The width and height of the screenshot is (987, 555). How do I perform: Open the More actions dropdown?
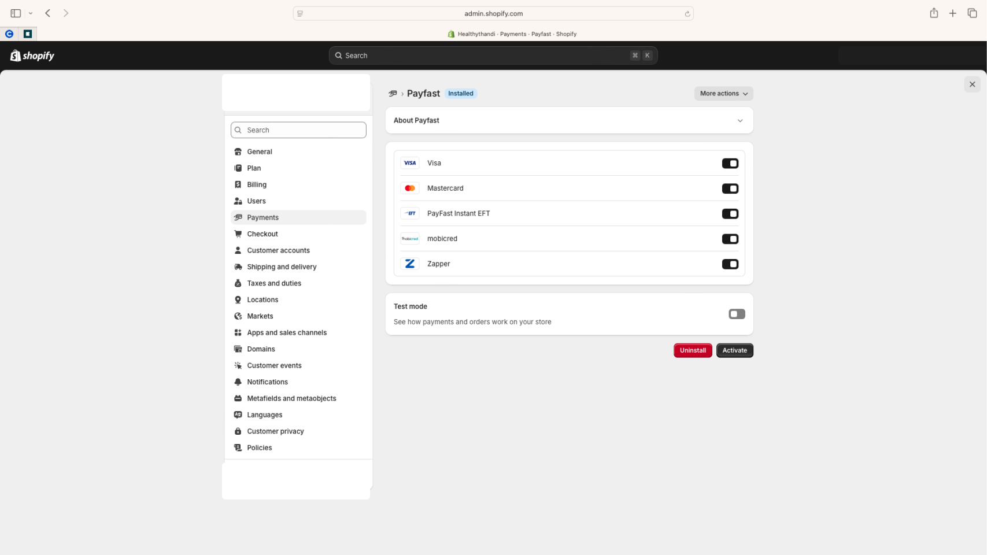(x=723, y=93)
